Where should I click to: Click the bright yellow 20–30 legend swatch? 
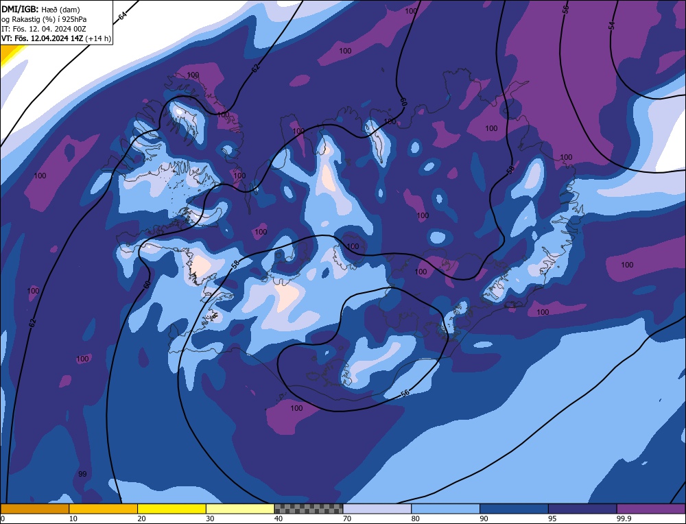[x=172, y=509]
